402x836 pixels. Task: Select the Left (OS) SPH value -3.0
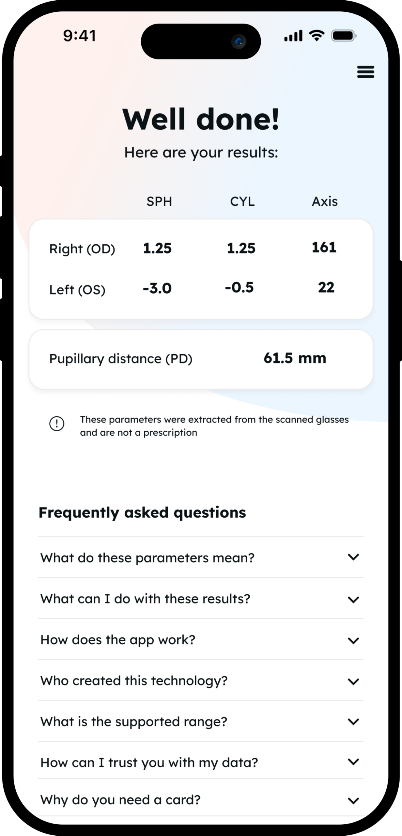(x=157, y=288)
